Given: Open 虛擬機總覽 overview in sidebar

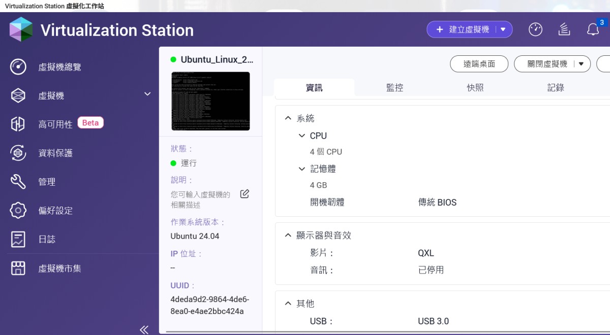Looking at the screenshot, I should click(x=59, y=67).
